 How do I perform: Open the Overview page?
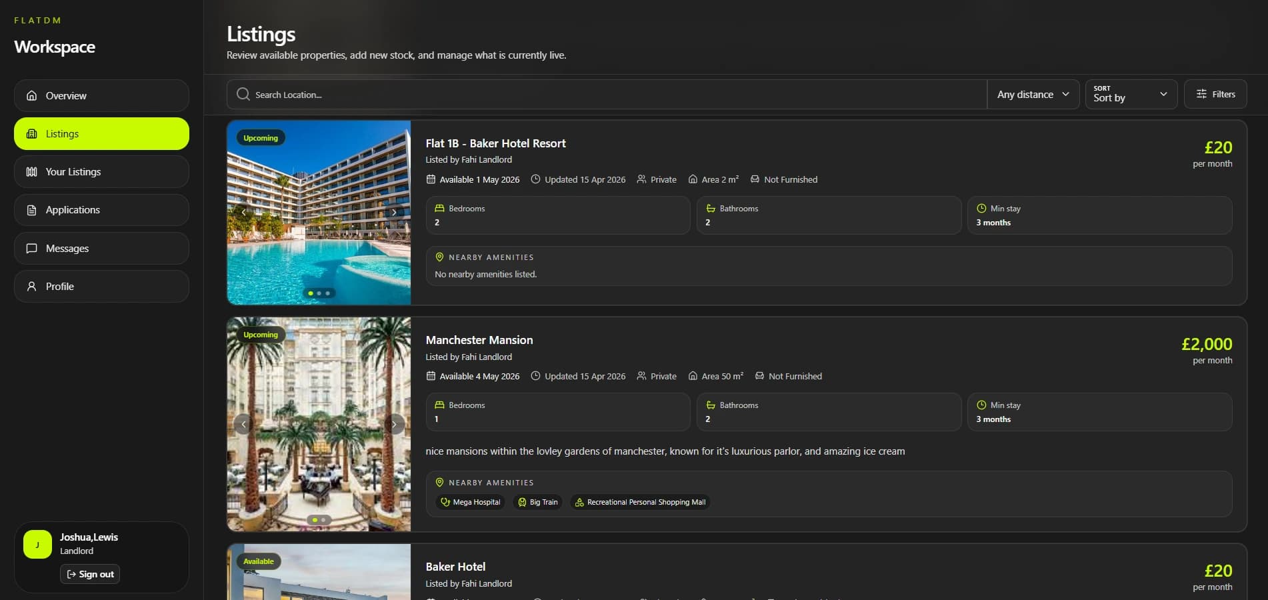click(101, 95)
